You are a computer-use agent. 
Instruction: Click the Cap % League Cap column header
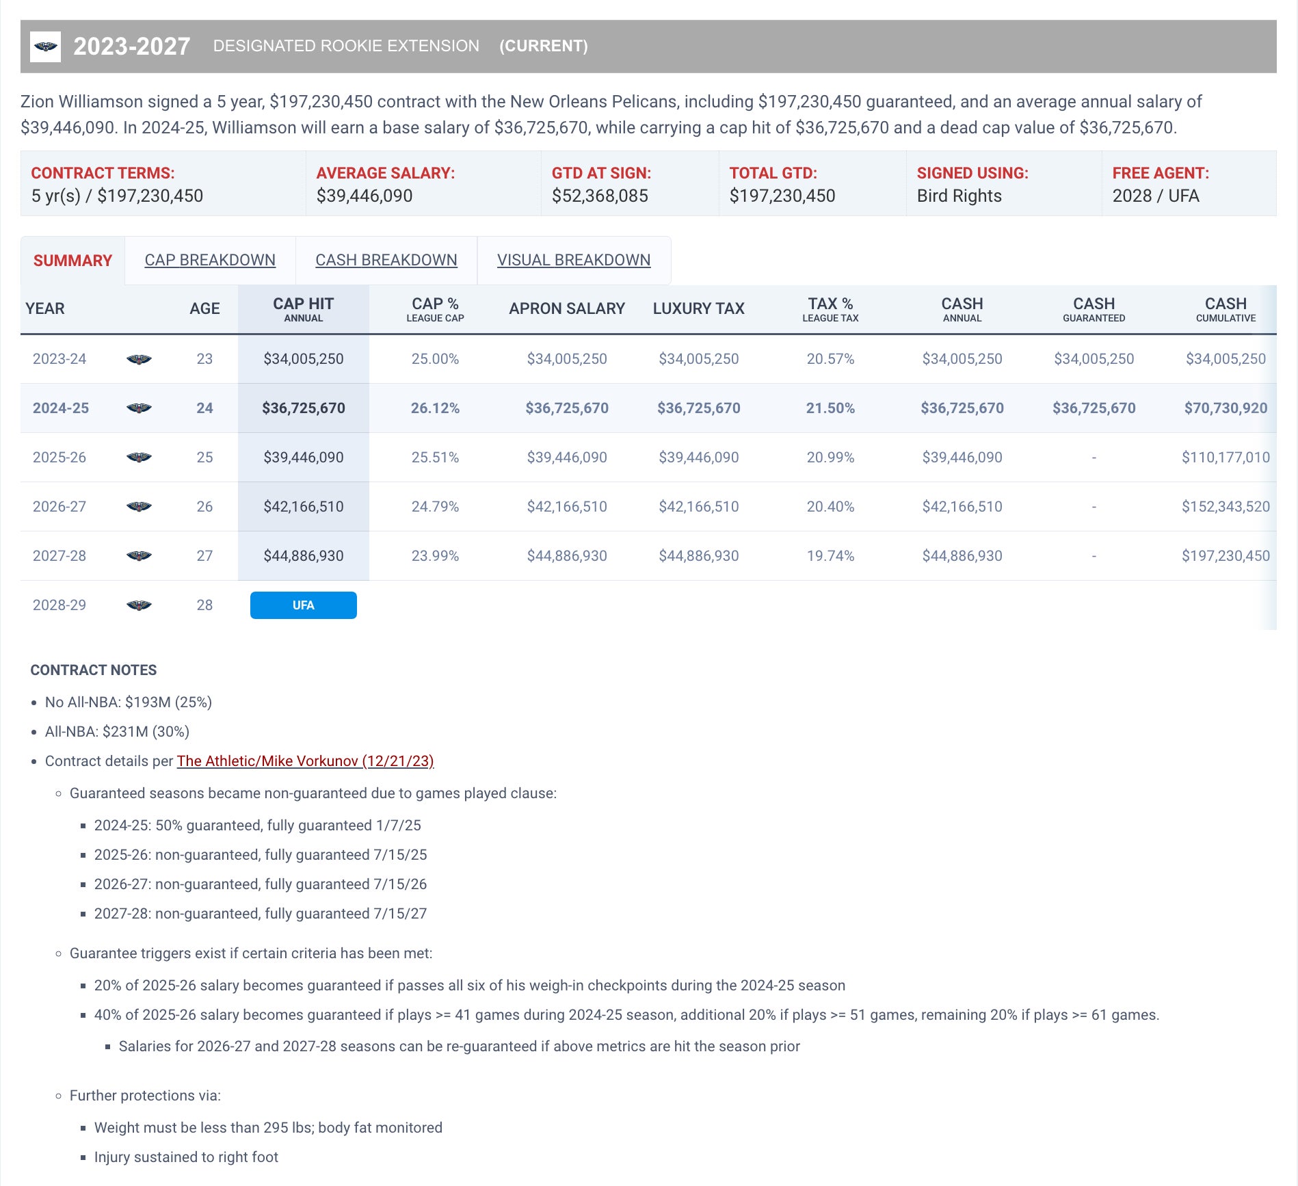pos(435,309)
